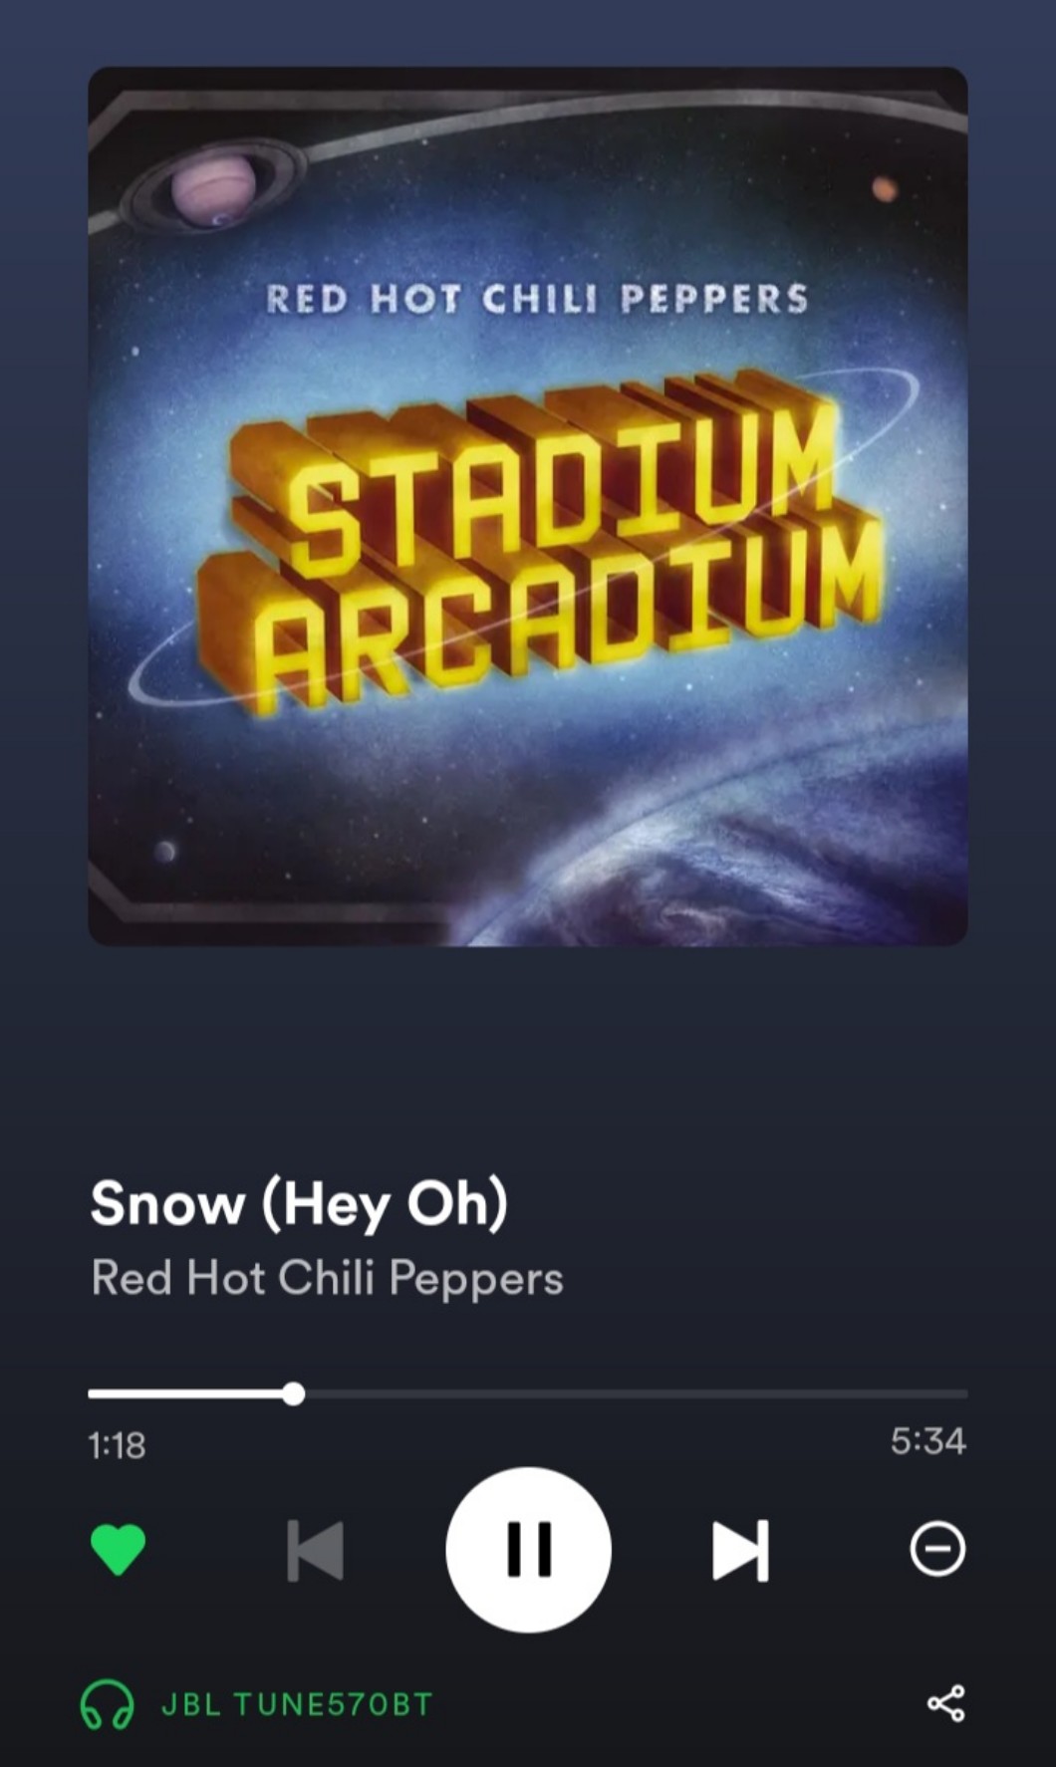Viewport: 1056px width, 1767px height.
Task: Click the total duration 5:34 label
Action: (x=927, y=1441)
